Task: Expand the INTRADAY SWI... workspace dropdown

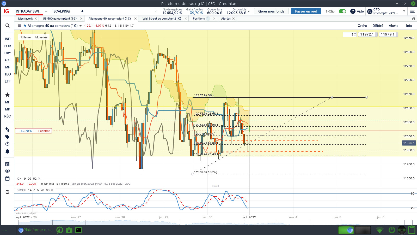Action: coord(46,11)
